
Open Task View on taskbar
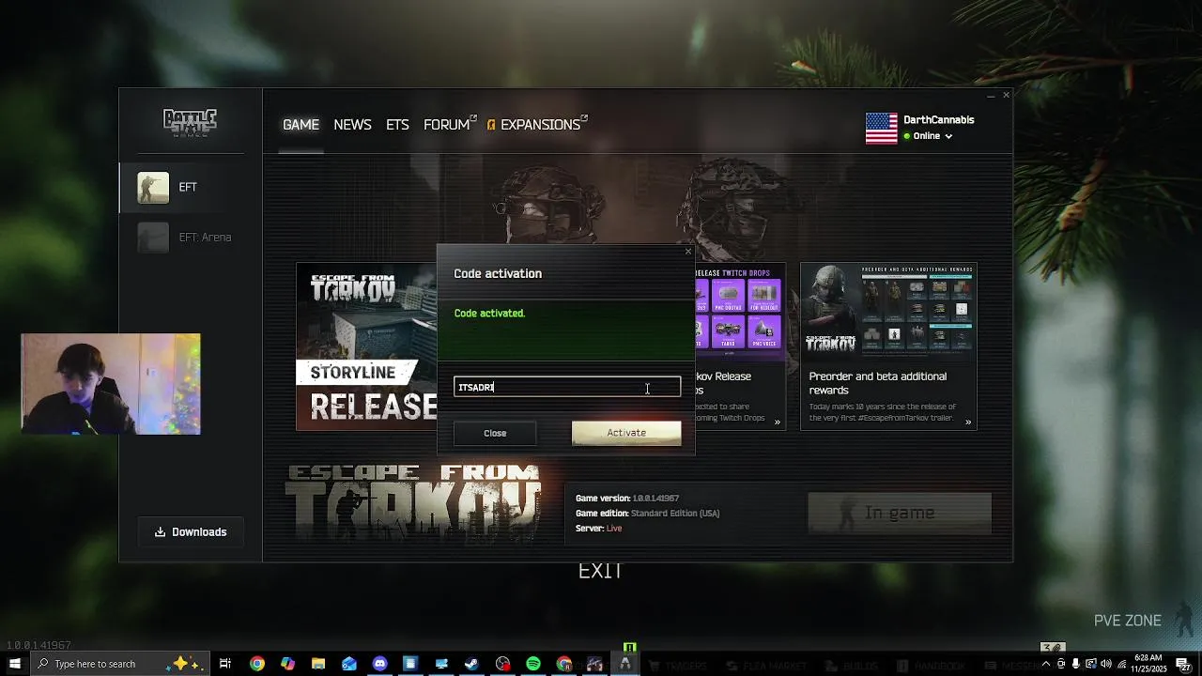(225, 664)
